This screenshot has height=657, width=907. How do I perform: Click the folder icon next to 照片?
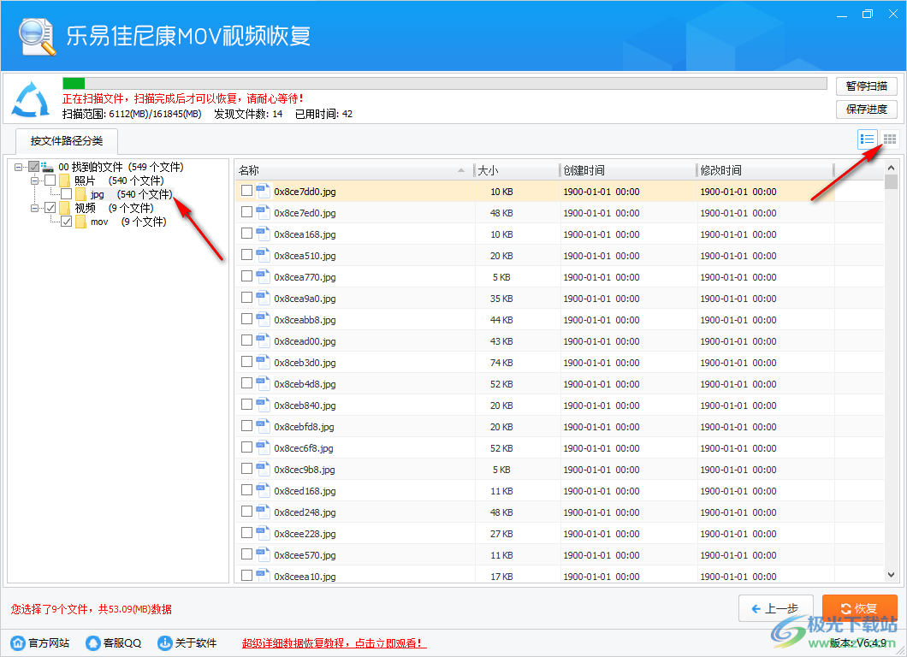[x=65, y=181]
